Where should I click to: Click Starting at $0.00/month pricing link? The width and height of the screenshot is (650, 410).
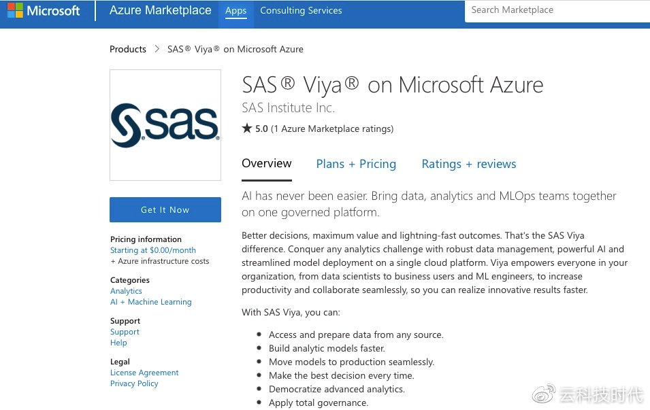point(153,250)
